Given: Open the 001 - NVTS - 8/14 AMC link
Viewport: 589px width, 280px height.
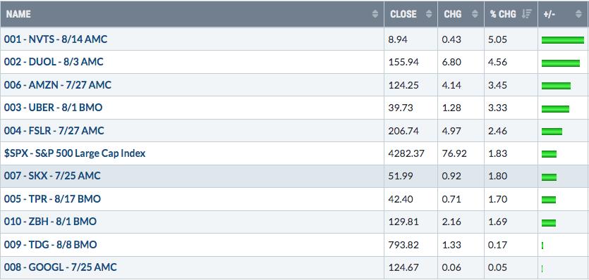Looking at the screenshot, I should pyautogui.click(x=56, y=39).
